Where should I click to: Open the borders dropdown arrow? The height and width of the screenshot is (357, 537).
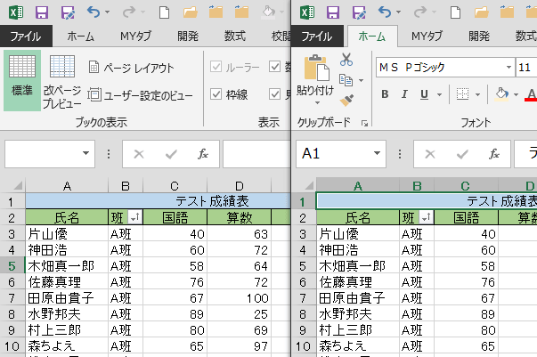(x=477, y=94)
